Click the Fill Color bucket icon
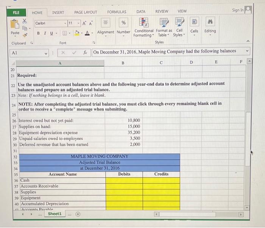Viewport: 265px width, 228px height. point(77,33)
